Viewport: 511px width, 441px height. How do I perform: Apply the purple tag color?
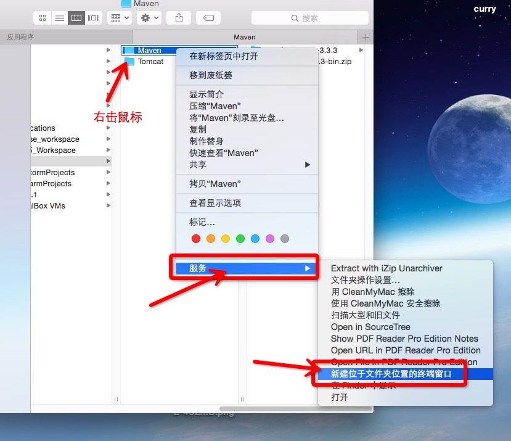270,239
